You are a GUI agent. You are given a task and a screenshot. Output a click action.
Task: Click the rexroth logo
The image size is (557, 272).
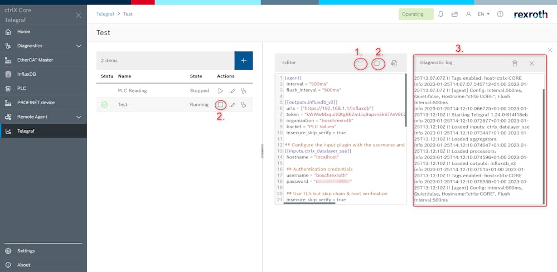coord(531,14)
